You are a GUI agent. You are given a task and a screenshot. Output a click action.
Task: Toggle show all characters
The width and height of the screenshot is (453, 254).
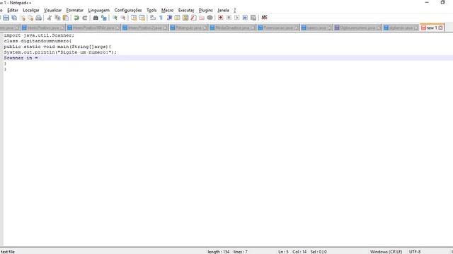161,18
